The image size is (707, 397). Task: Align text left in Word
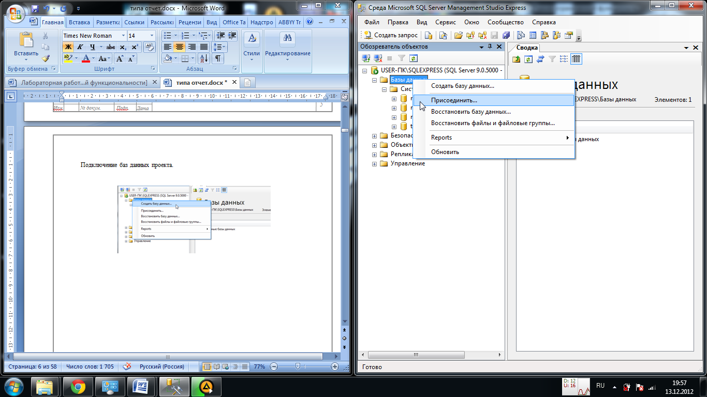point(168,47)
